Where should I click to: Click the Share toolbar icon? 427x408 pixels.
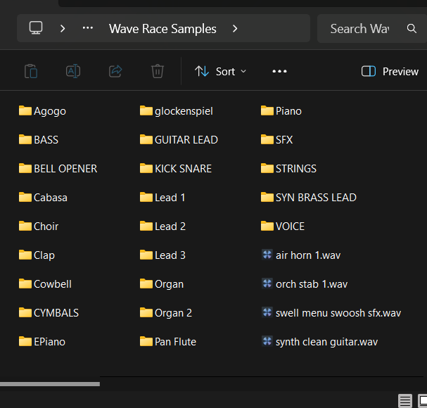[x=115, y=71]
